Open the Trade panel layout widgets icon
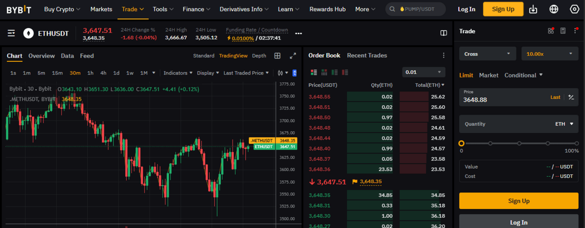The height and width of the screenshot is (228, 585). [x=551, y=31]
